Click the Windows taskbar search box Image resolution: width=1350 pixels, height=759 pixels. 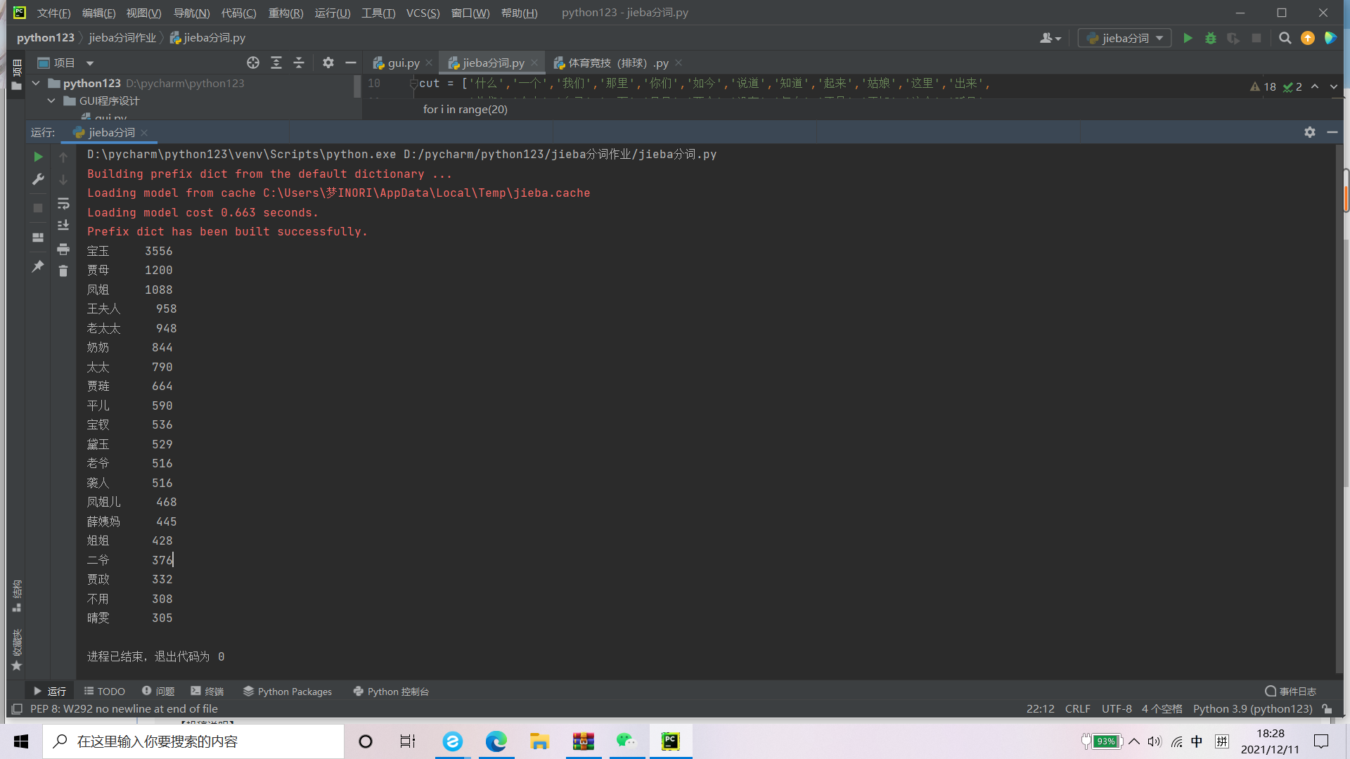(x=193, y=741)
